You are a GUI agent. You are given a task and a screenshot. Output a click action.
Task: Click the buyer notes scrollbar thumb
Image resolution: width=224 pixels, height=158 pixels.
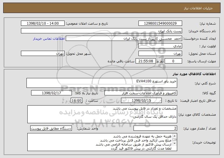175,140
